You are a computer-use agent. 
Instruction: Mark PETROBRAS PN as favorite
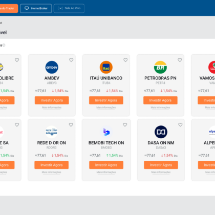coord(180,60)
